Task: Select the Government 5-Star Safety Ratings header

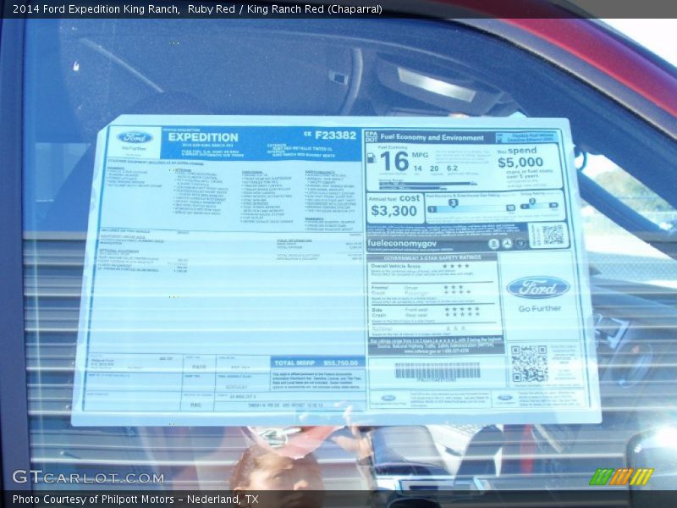Action: coord(432,257)
